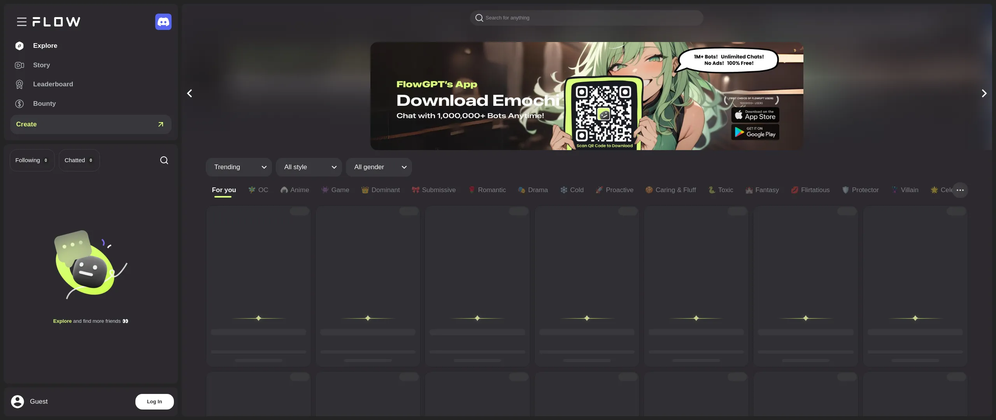Select the For you tab
Viewport: 996px width, 420px height.
click(224, 190)
